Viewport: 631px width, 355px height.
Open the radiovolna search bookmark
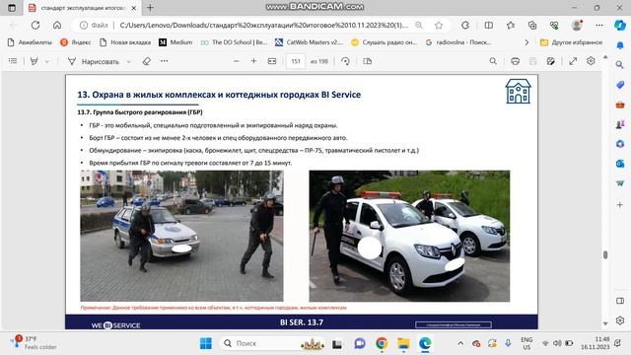point(457,42)
